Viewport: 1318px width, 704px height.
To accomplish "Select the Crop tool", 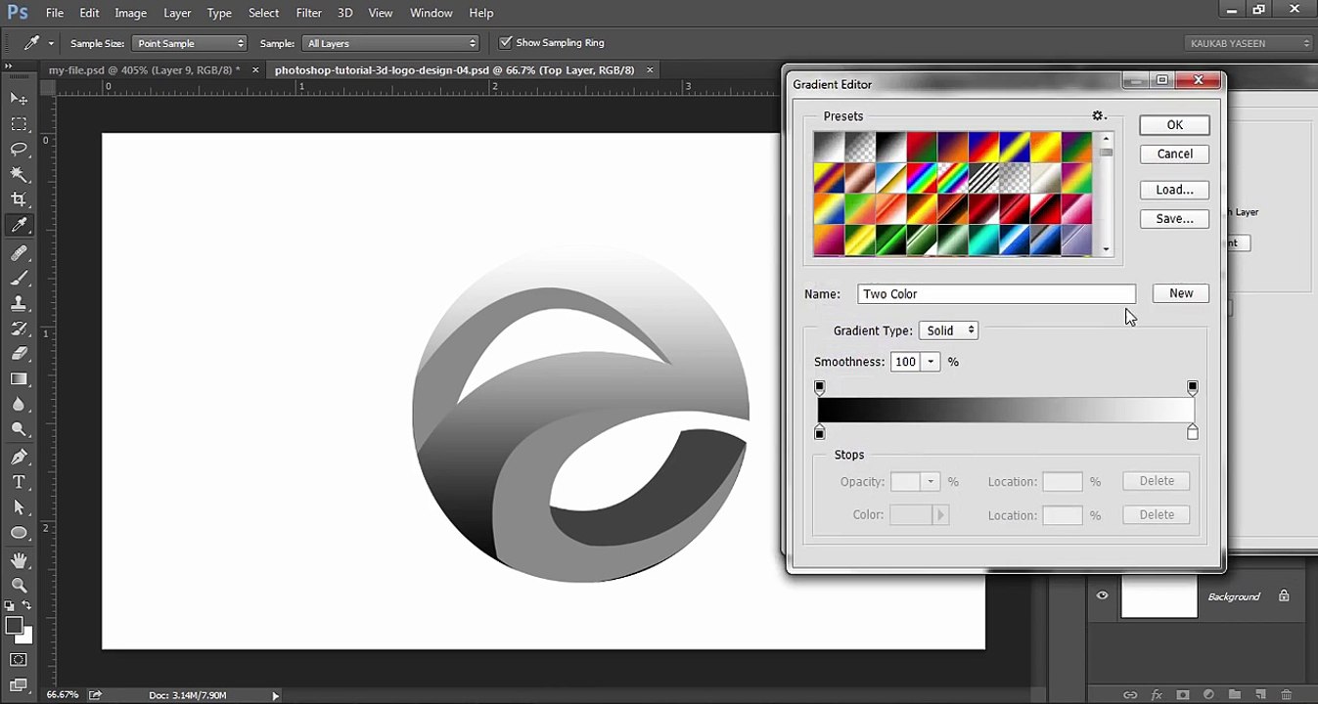I will point(19,200).
